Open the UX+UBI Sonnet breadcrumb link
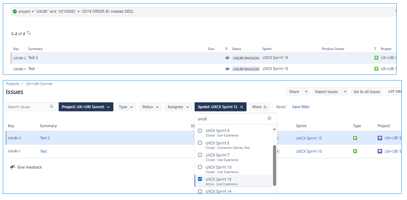 pos(39,84)
